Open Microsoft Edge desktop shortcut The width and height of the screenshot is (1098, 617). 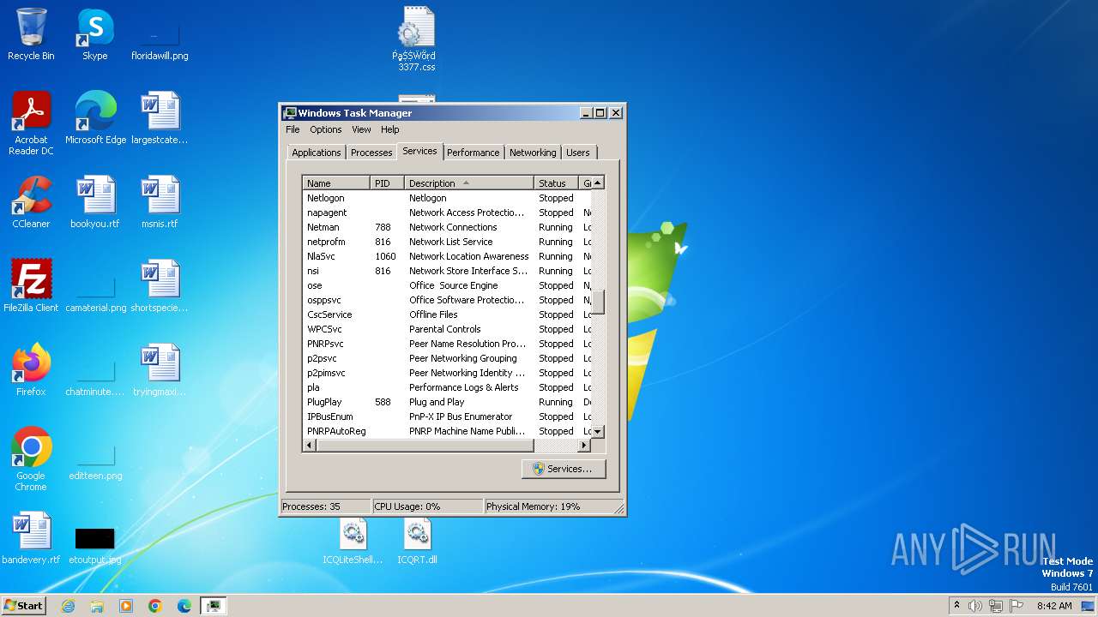[x=95, y=118]
